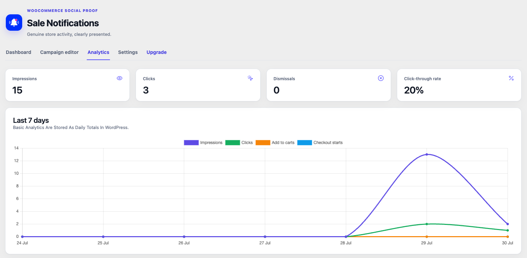Click the Genuine store activity tagline
Screen dimensions: 527x258
(x=69, y=34)
